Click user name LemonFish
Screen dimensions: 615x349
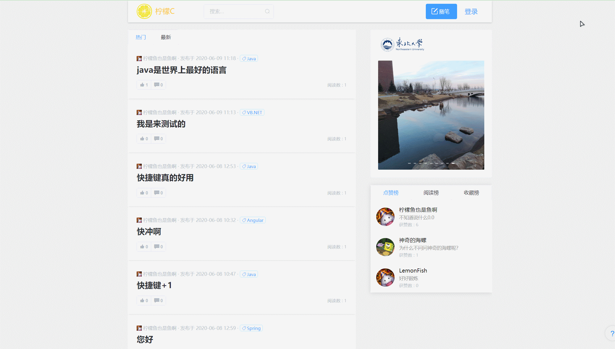[x=413, y=270]
